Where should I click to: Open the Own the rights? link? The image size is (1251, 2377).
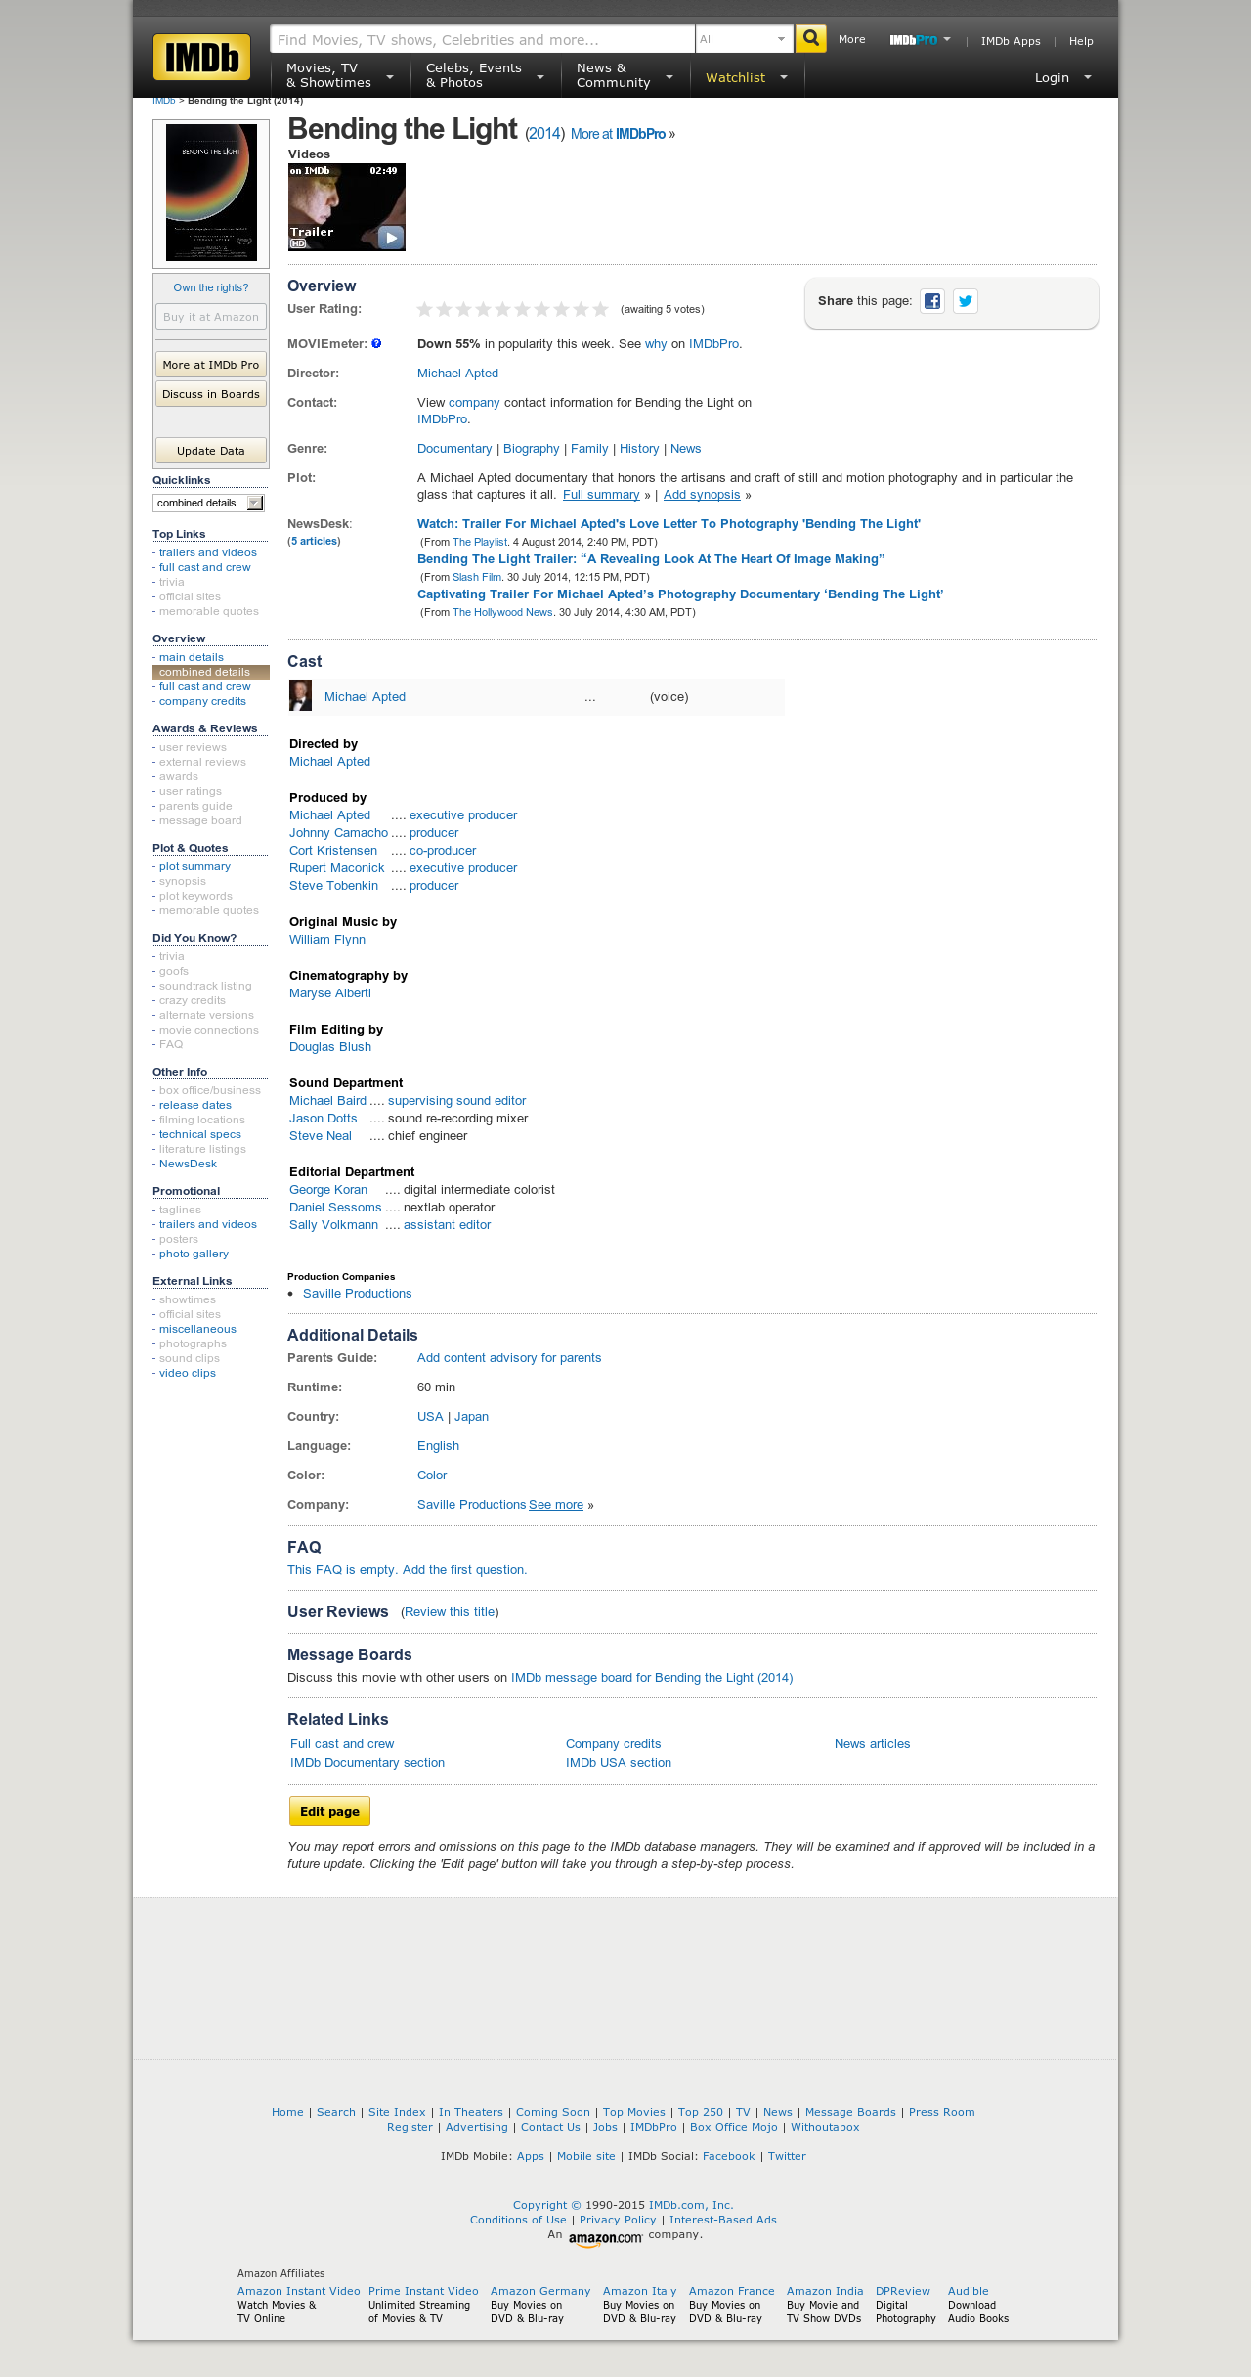(211, 287)
